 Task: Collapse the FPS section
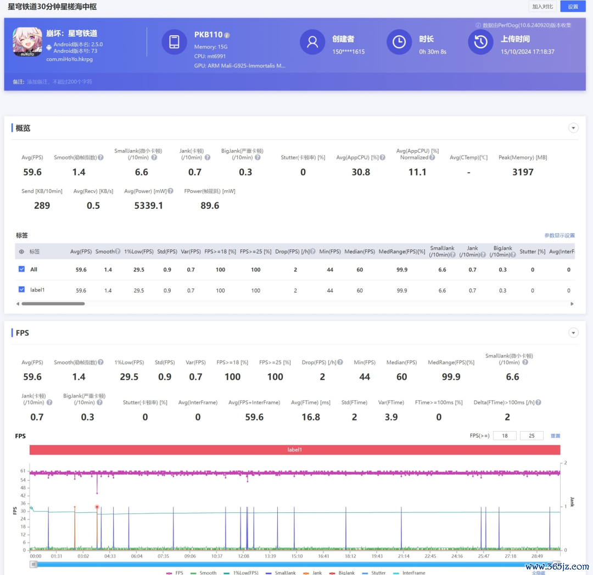pyautogui.click(x=573, y=333)
